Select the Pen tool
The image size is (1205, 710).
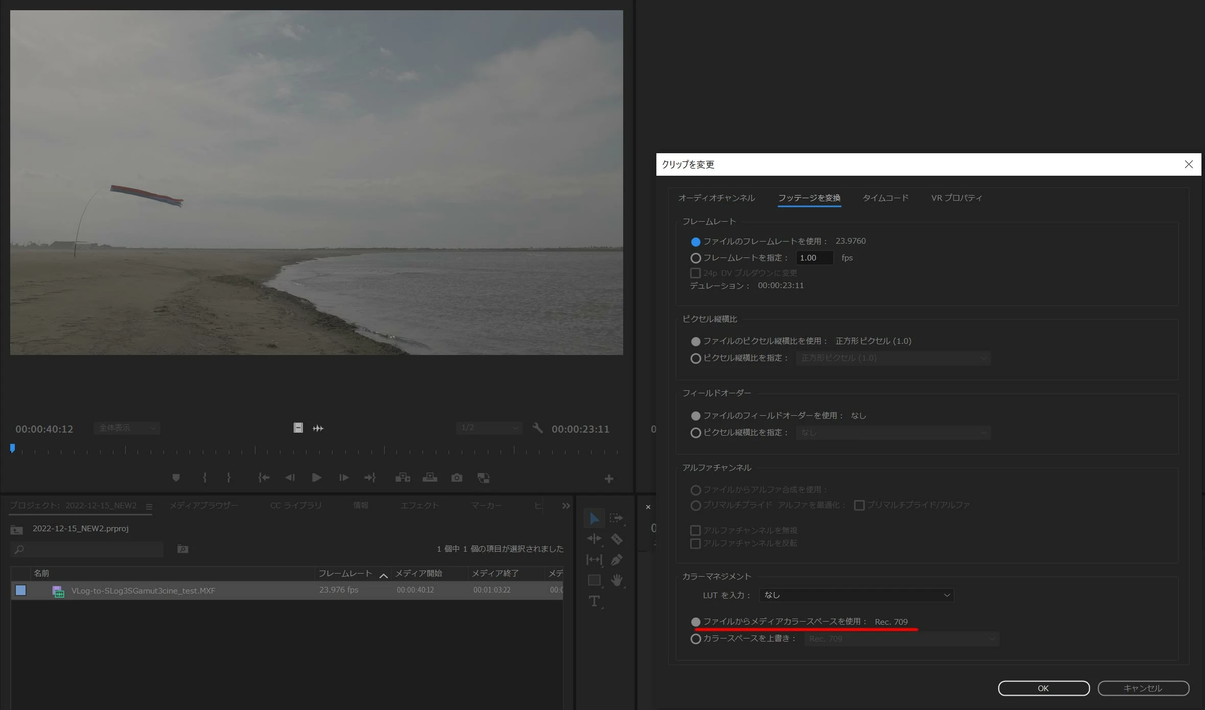[617, 560]
